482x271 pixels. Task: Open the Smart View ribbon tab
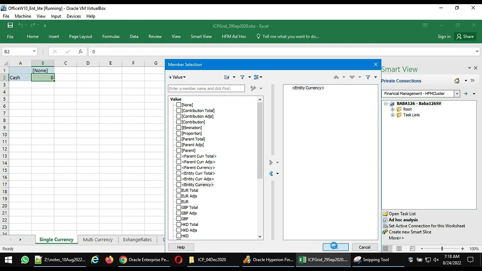pyautogui.click(x=201, y=37)
